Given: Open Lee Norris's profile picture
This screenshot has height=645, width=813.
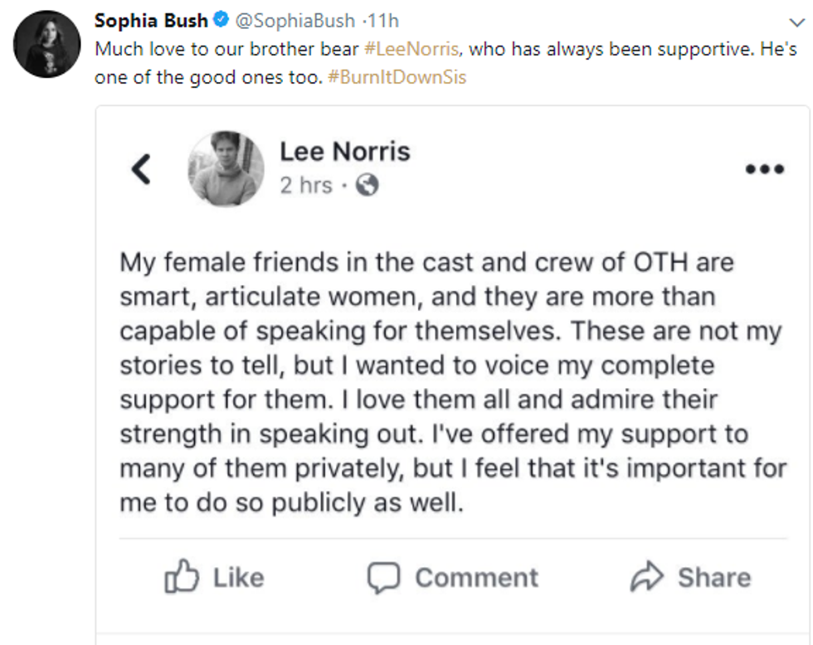Looking at the screenshot, I should (x=226, y=169).
